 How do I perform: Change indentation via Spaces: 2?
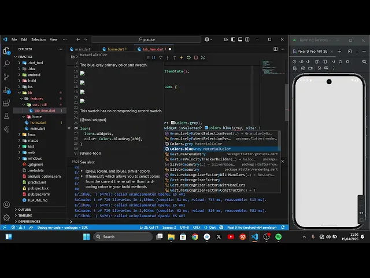pos(169,228)
